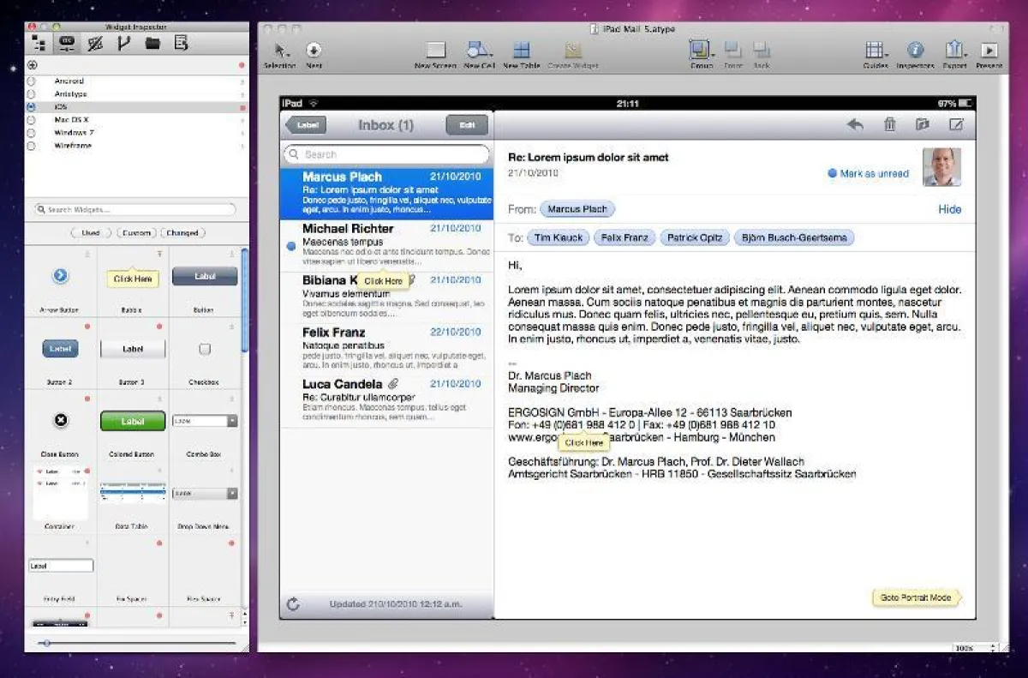
Task: Select the Selection arrow tool
Action: (278, 51)
